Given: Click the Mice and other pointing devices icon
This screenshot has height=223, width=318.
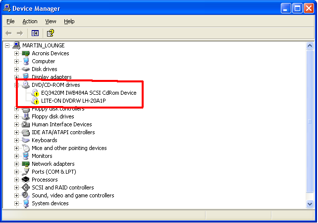Looking at the screenshot, I should point(26,148).
